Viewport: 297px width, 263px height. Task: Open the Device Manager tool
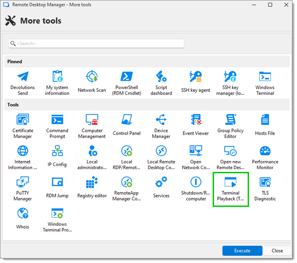tap(161, 126)
